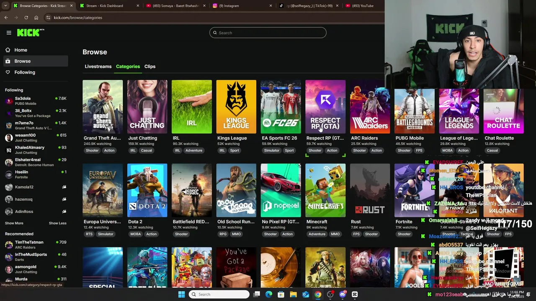Switch to the Livestreams tab

[x=98, y=66]
